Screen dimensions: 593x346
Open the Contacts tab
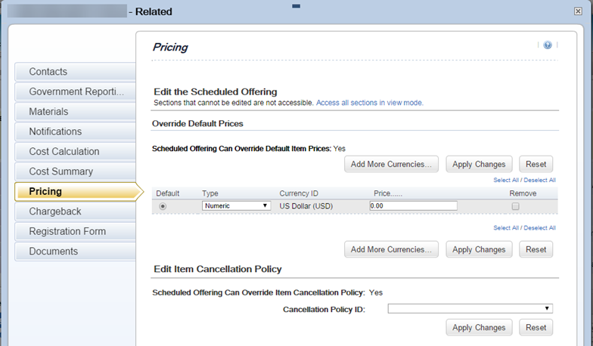pos(75,72)
